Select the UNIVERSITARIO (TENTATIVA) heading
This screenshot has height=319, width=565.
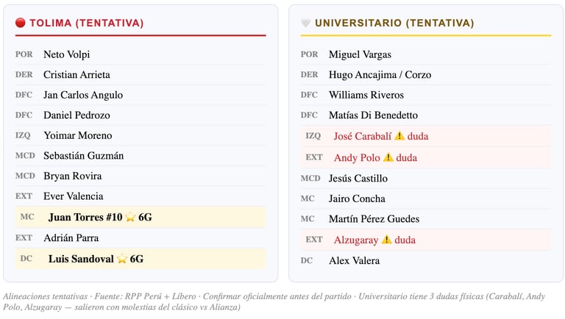(394, 24)
